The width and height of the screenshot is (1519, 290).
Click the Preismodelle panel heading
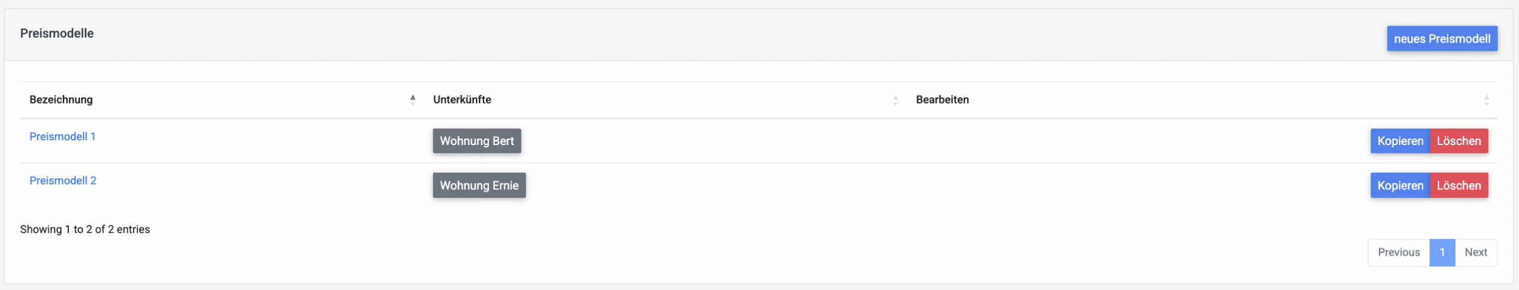[57, 34]
